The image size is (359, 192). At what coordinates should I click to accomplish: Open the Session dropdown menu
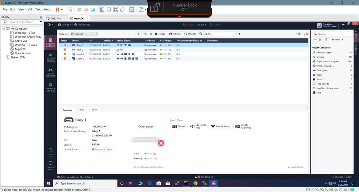coord(201,25)
